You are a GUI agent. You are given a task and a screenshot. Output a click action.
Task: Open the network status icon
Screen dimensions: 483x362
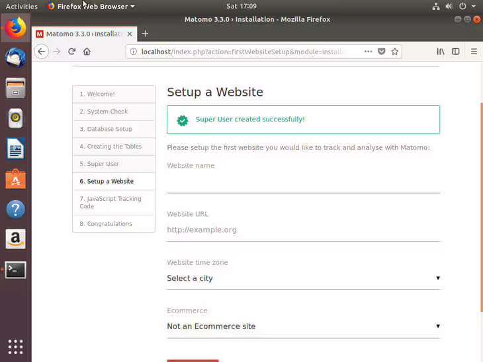tap(436, 6)
